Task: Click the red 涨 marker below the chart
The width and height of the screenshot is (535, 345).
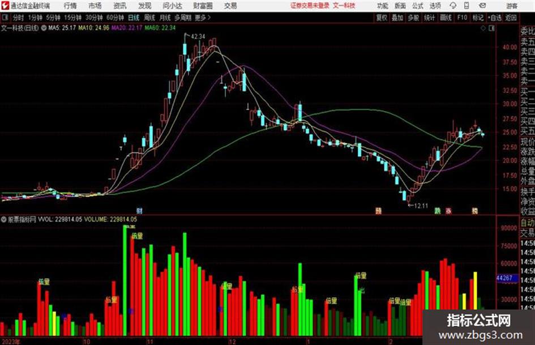Action: point(448,211)
